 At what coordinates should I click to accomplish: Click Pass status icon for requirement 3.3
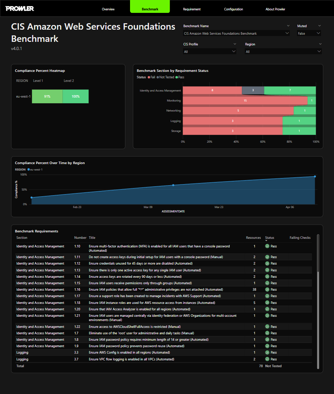(x=267, y=353)
